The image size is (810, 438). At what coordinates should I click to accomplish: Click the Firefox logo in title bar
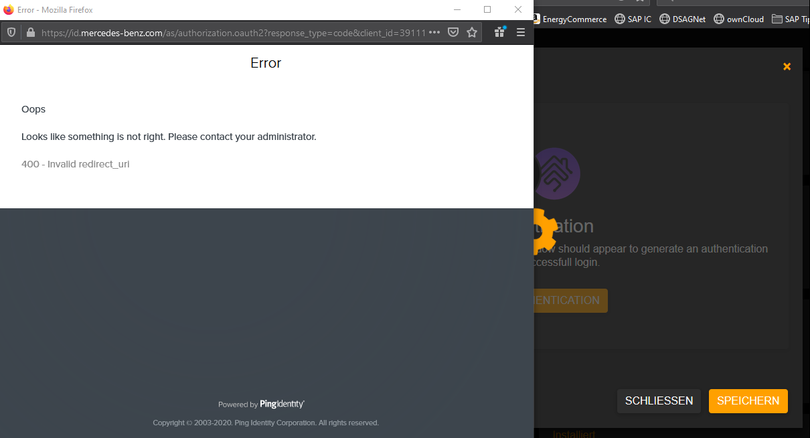[x=9, y=10]
